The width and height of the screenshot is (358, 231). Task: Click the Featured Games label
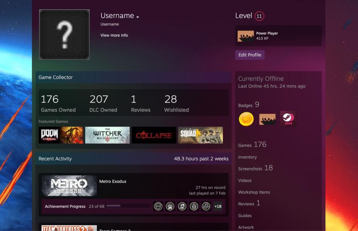coord(53,122)
